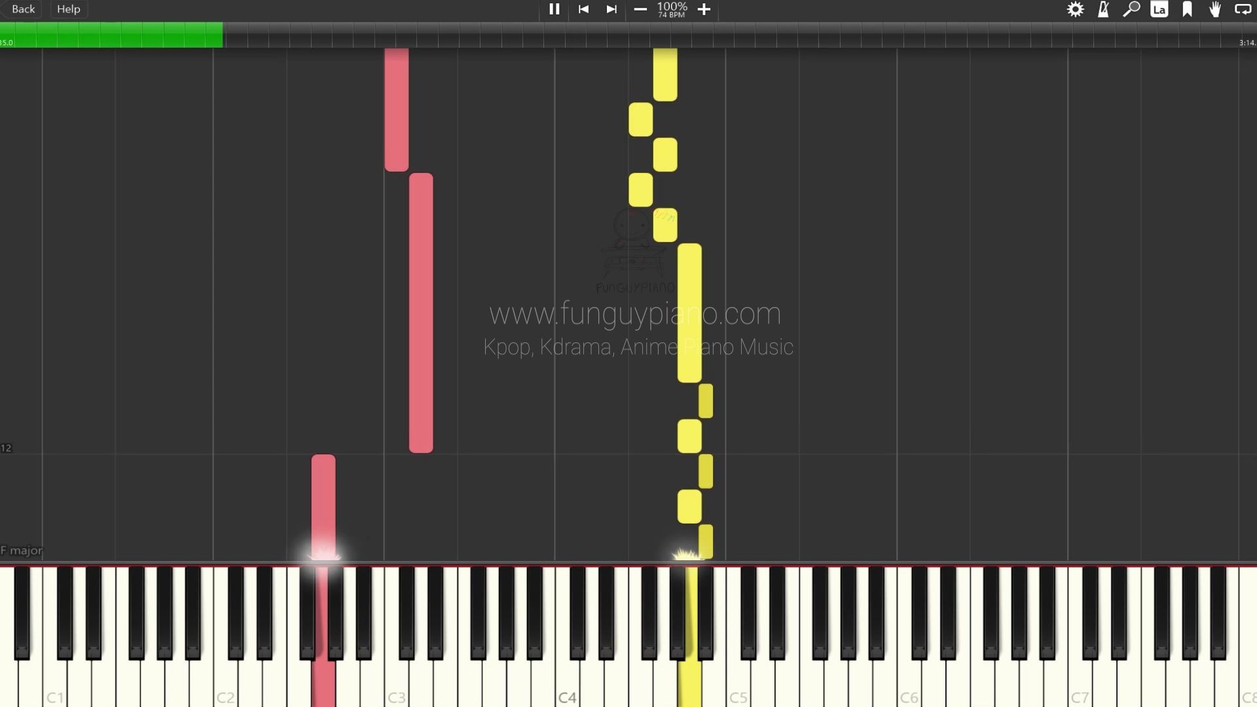Click the metronome icon
The width and height of the screenshot is (1257, 707).
pos(1103,10)
